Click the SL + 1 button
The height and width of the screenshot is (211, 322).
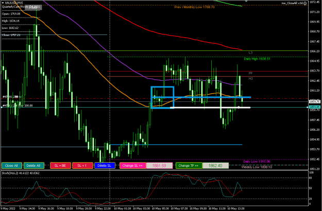pyautogui.click(x=82, y=166)
